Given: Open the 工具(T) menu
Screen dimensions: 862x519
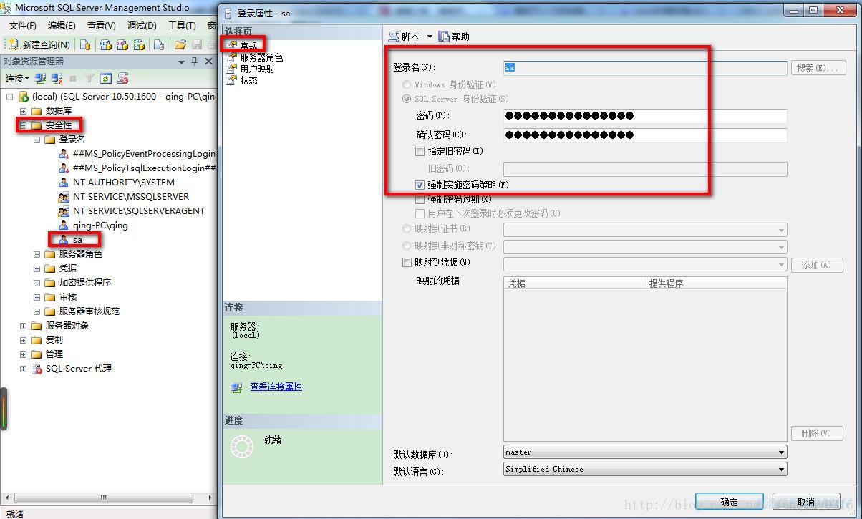Looking at the screenshot, I should point(182,26).
